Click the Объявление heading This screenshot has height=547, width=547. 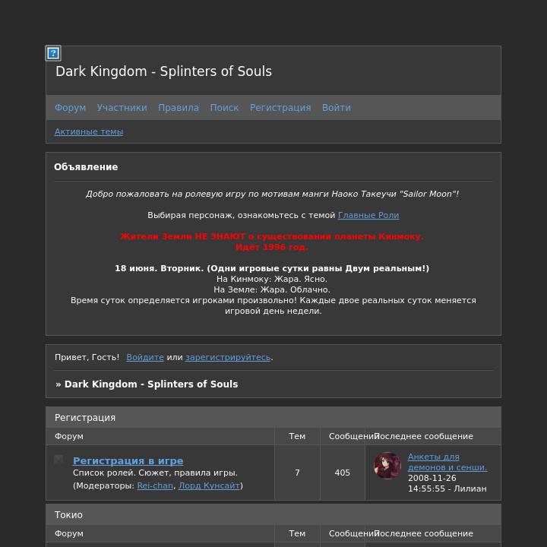[86, 167]
